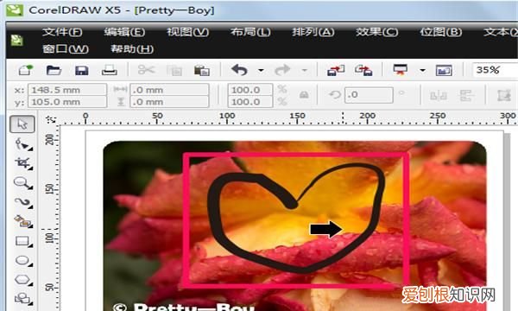This screenshot has height=311, width=518.
Task: Open the 帮助(H) menu
Action: (x=132, y=49)
